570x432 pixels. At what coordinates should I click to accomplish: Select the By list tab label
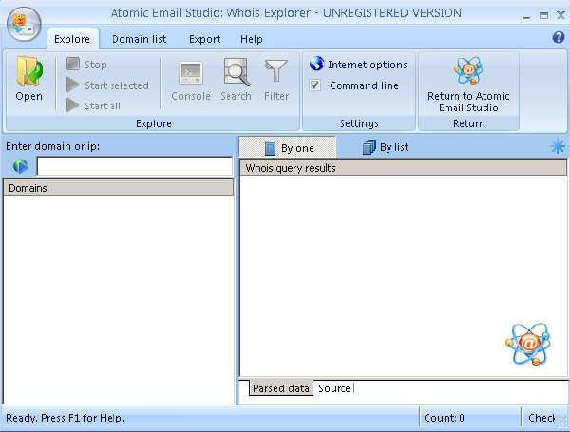click(x=394, y=147)
